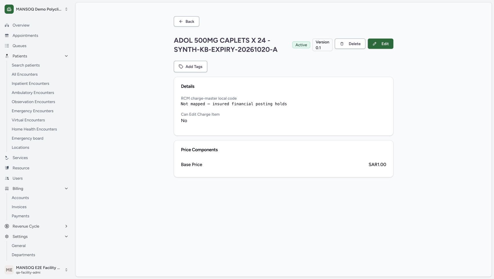The image size is (494, 279).
Task: Open Search patients page
Action: point(26,65)
